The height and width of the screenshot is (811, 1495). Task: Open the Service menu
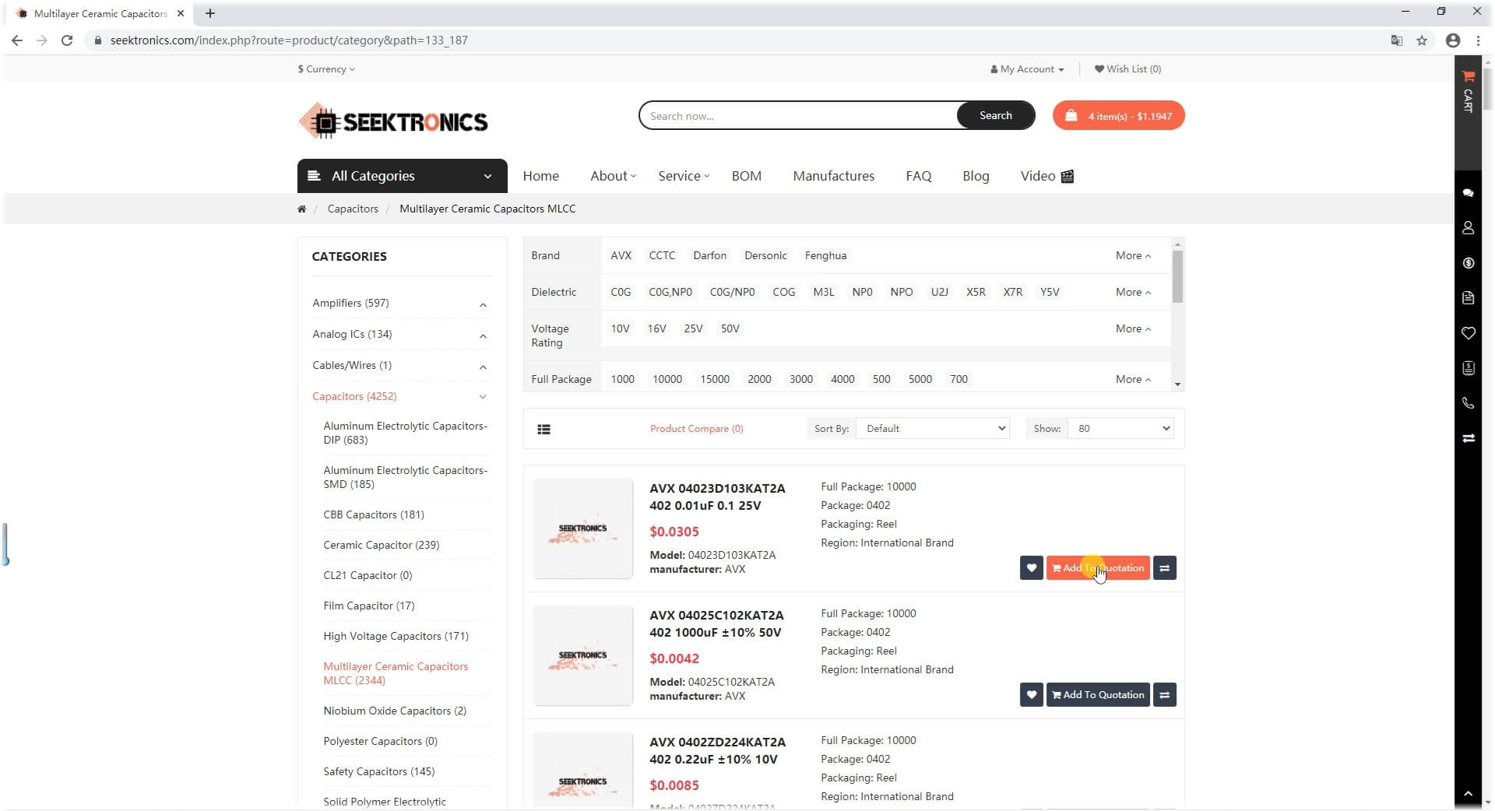click(x=683, y=176)
